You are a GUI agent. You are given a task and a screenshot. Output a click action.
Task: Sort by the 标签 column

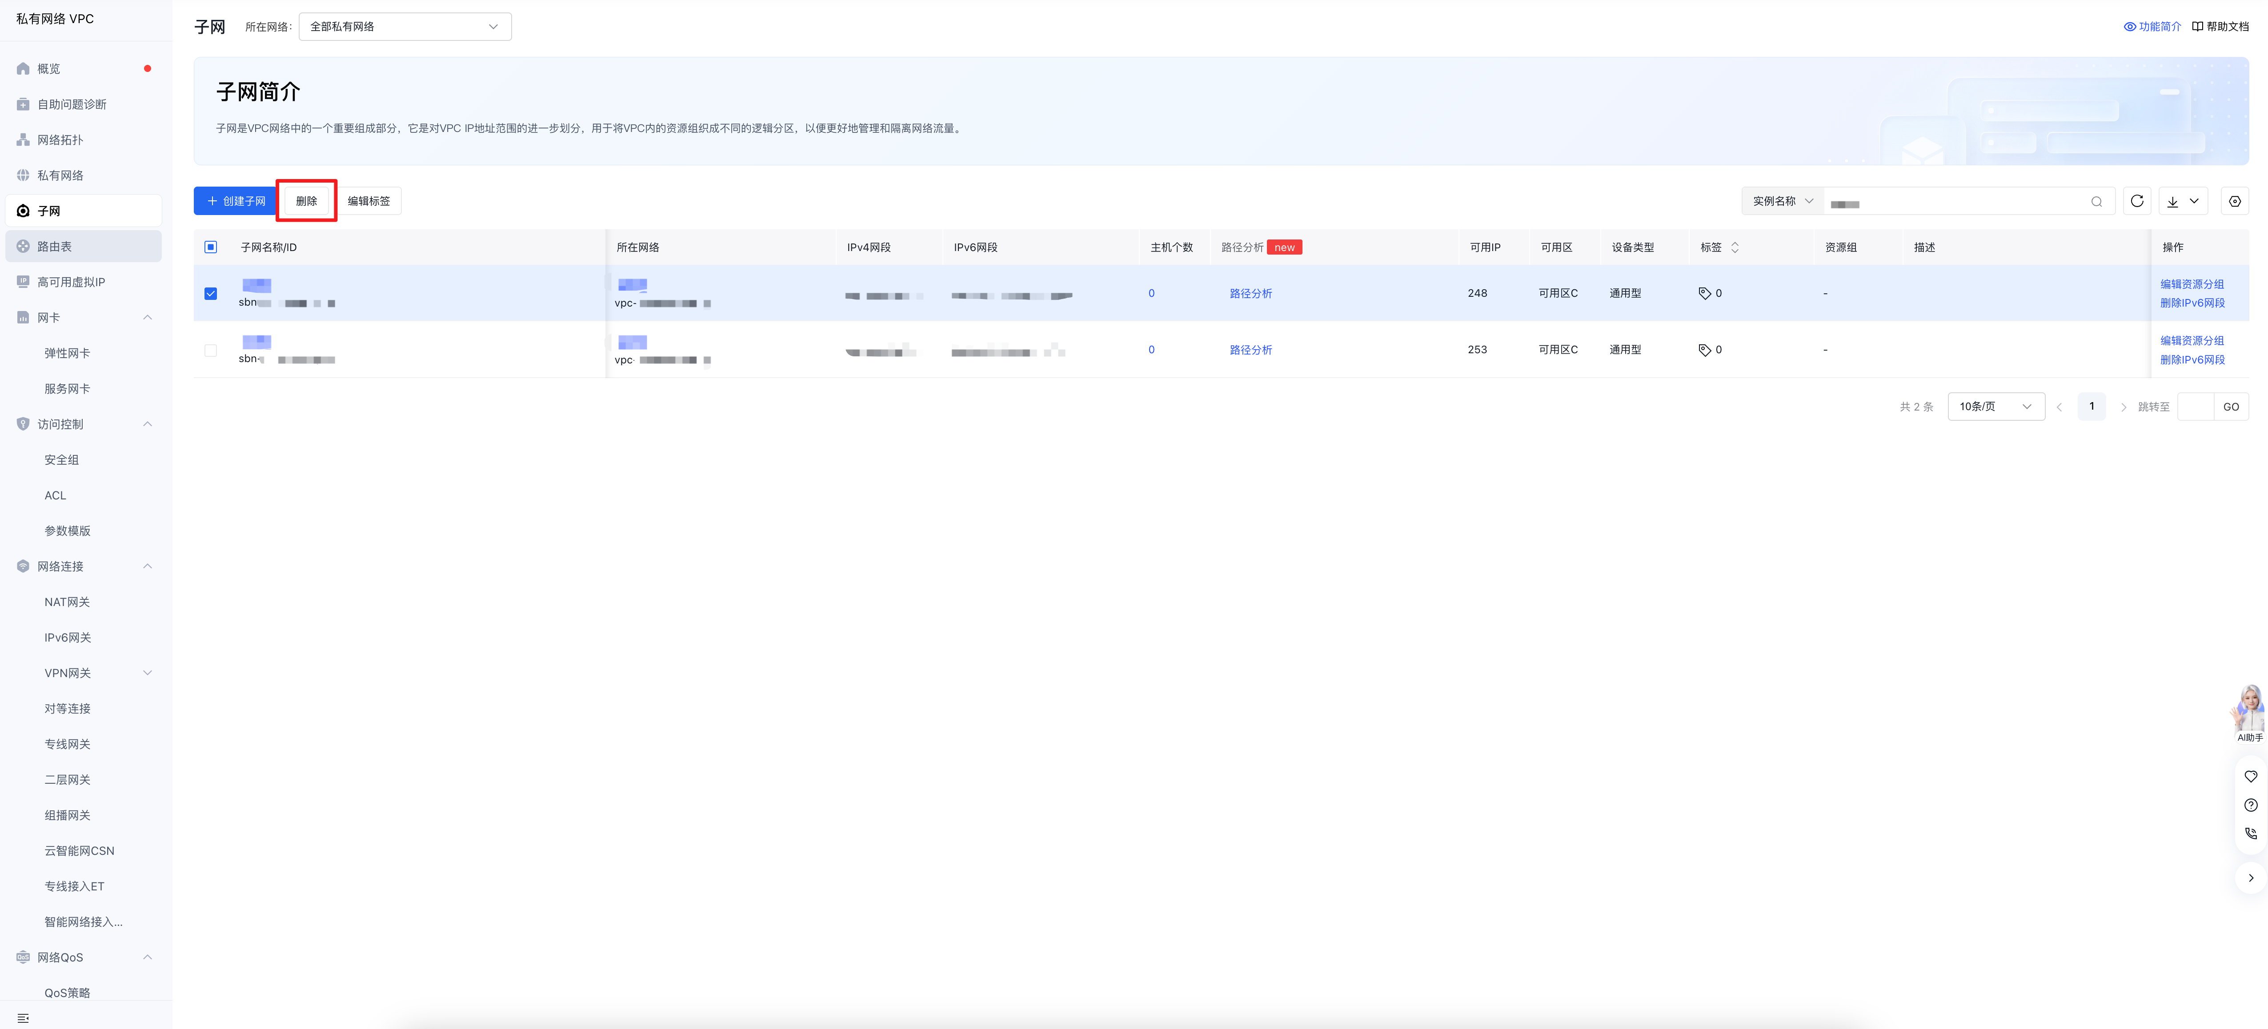(x=1734, y=247)
